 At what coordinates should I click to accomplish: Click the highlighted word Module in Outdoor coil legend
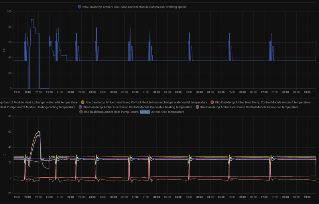pos(145,112)
